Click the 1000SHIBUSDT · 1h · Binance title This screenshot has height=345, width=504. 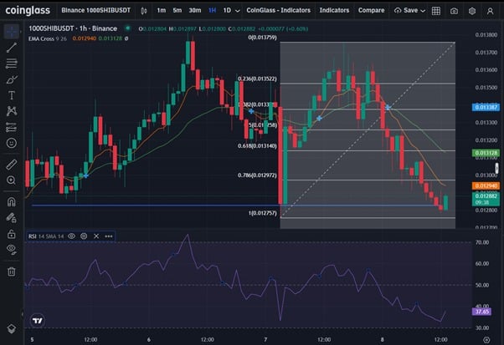click(x=73, y=28)
